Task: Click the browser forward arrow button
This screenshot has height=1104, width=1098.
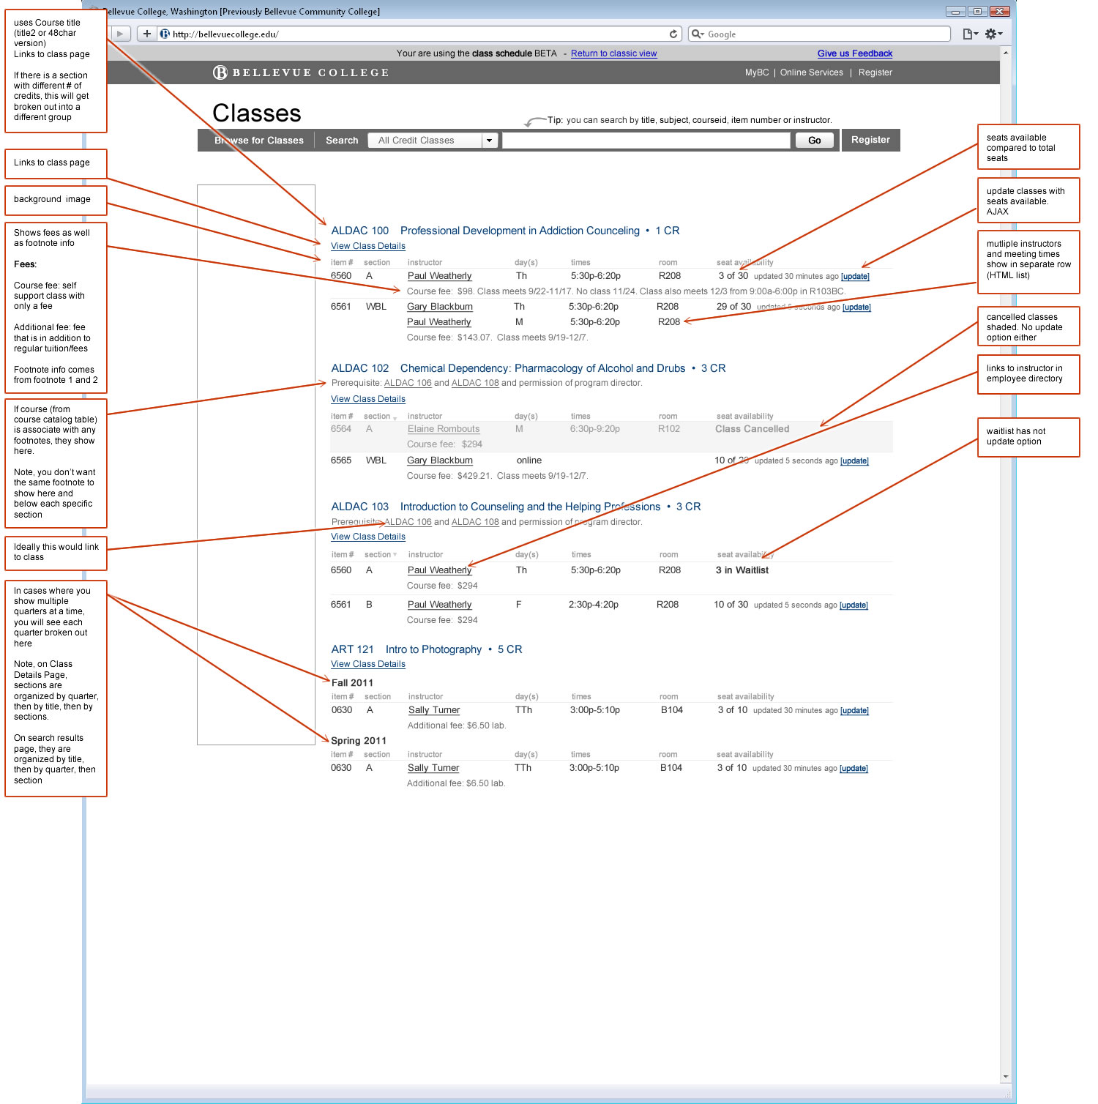Action: tap(121, 34)
